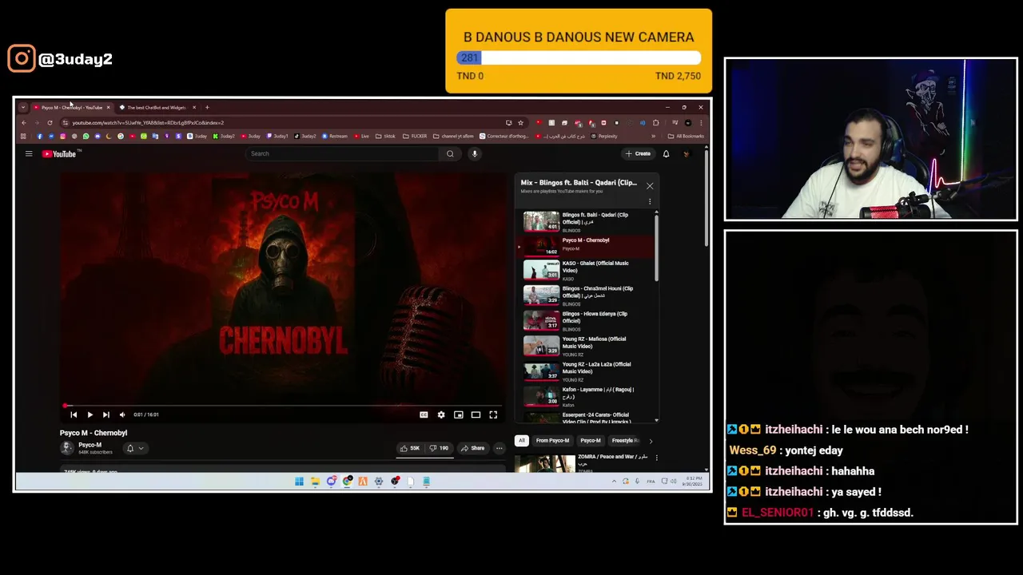Play the Chernobyl video
1023x575 pixels.
pyautogui.click(x=90, y=414)
